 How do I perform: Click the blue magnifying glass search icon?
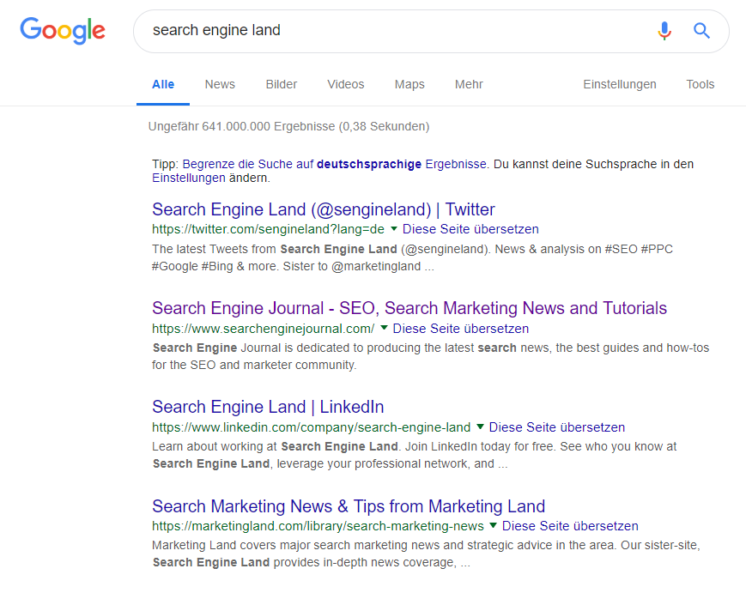pyautogui.click(x=701, y=31)
